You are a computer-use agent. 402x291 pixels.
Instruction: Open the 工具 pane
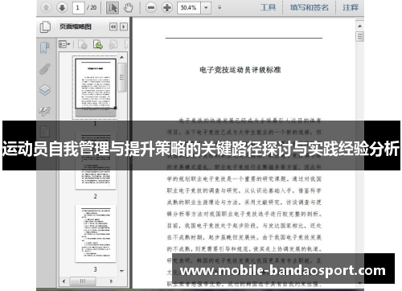point(268,7)
